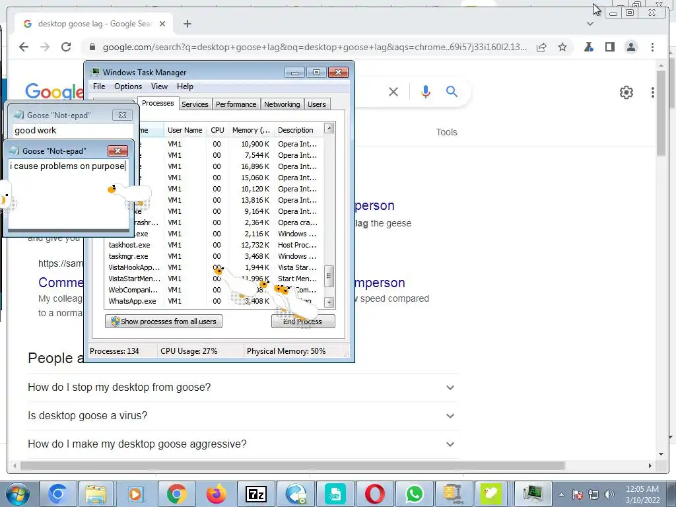The height and width of the screenshot is (507, 676).
Task: Open Task Manager Options menu
Action: [x=128, y=86]
